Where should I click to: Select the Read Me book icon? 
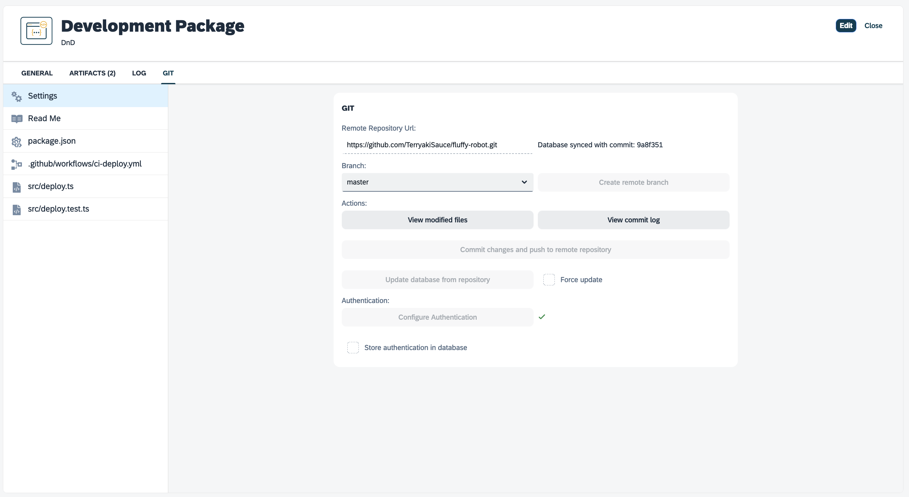(x=16, y=119)
